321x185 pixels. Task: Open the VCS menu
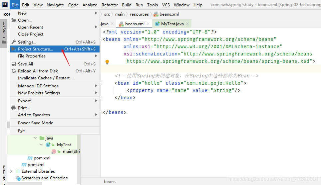pos(166,5)
